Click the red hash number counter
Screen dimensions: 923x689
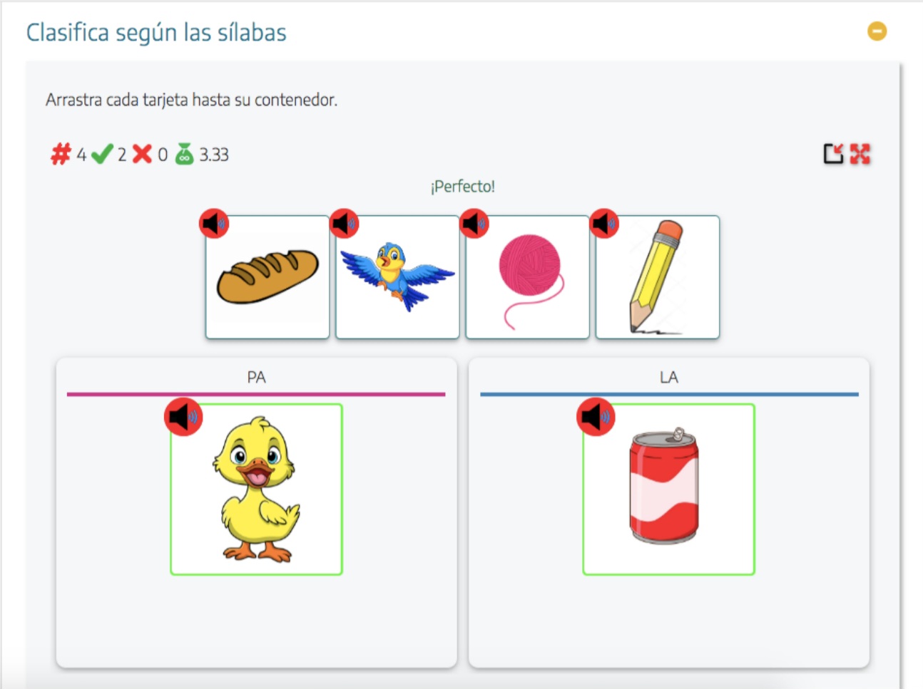click(61, 154)
